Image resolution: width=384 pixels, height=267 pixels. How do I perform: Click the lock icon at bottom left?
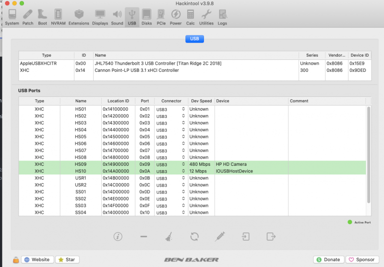point(16,260)
